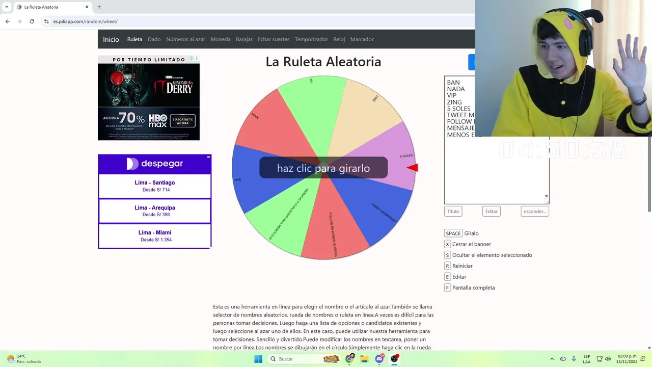Expand the tab search dropdown arrow

(6, 7)
